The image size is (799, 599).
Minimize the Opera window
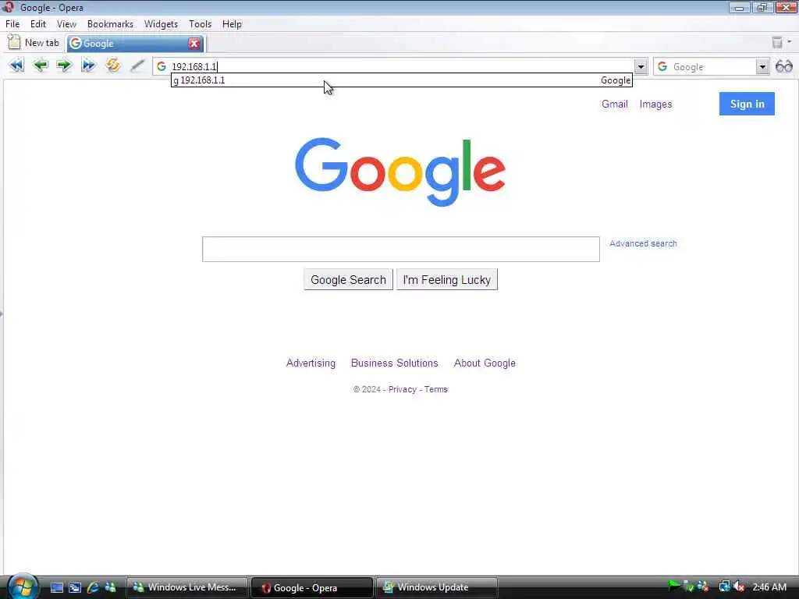(x=739, y=8)
